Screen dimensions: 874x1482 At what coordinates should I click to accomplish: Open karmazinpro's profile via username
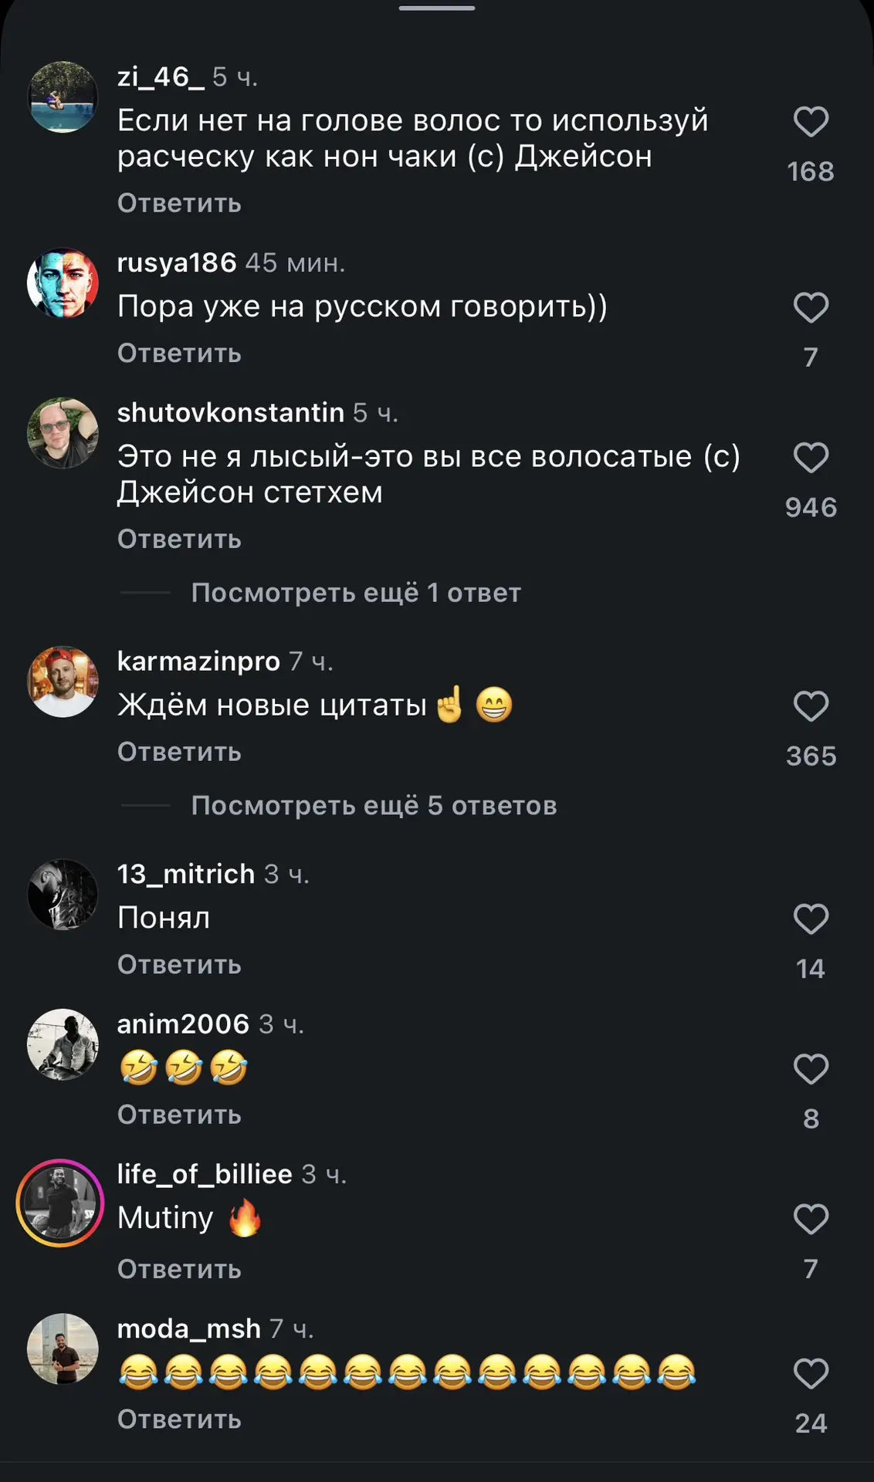click(x=198, y=661)
